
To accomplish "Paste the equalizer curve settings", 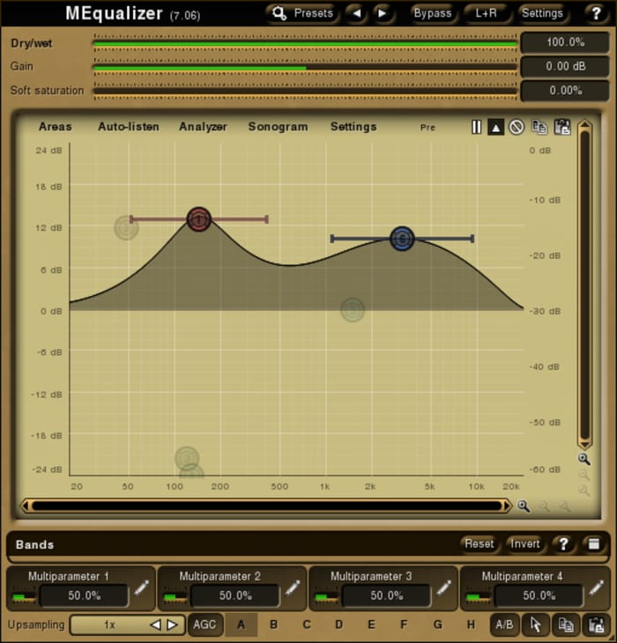I will (x=562, y=127).
